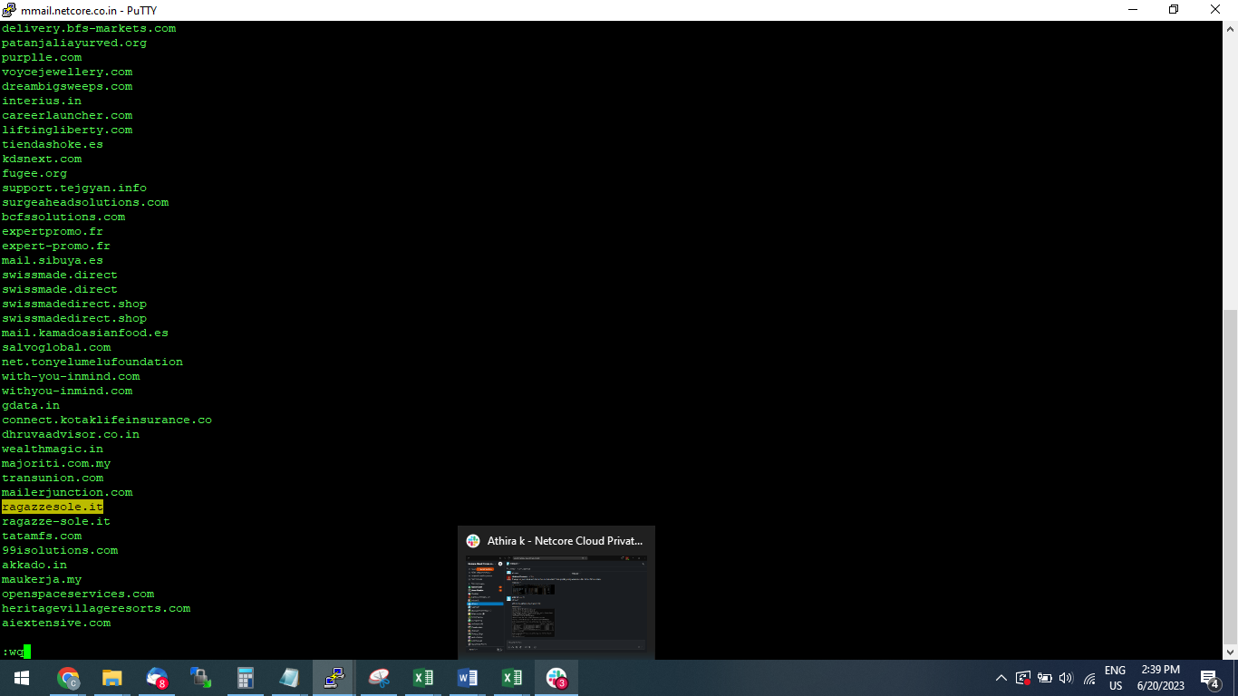Click the terminal scrollbar up arrow
This screenshot has width=1238, height=696.
coord(1230,28)
